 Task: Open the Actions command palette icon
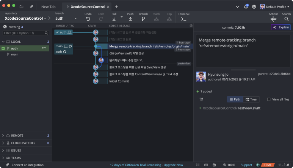coord(273,19)
